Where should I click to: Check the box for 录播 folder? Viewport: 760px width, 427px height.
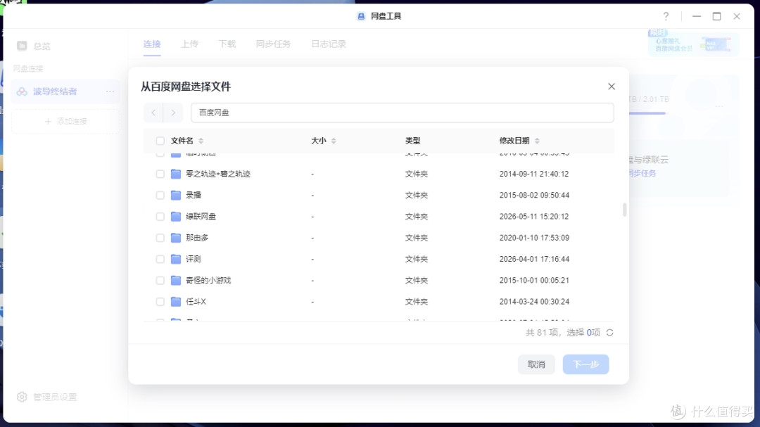tap(160, 196)
